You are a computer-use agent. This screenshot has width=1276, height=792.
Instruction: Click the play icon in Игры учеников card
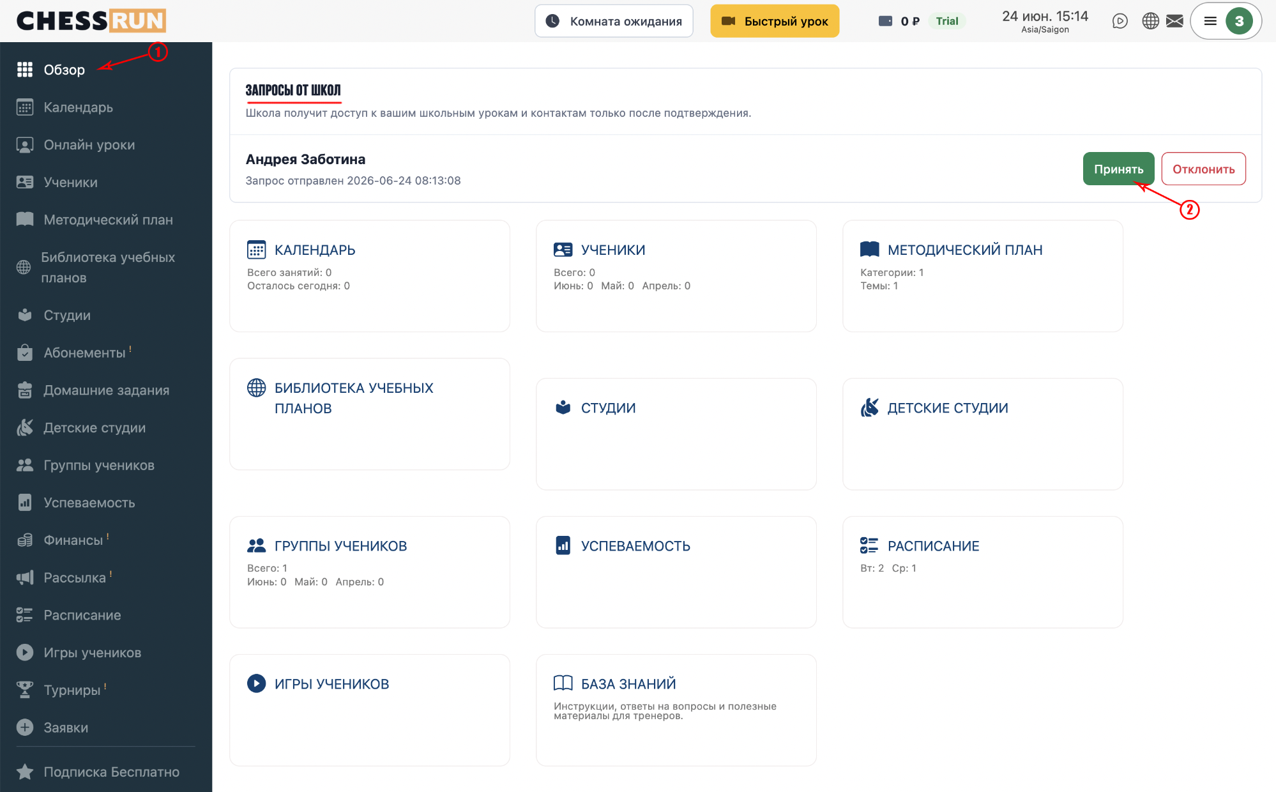(x=256, y=683)
